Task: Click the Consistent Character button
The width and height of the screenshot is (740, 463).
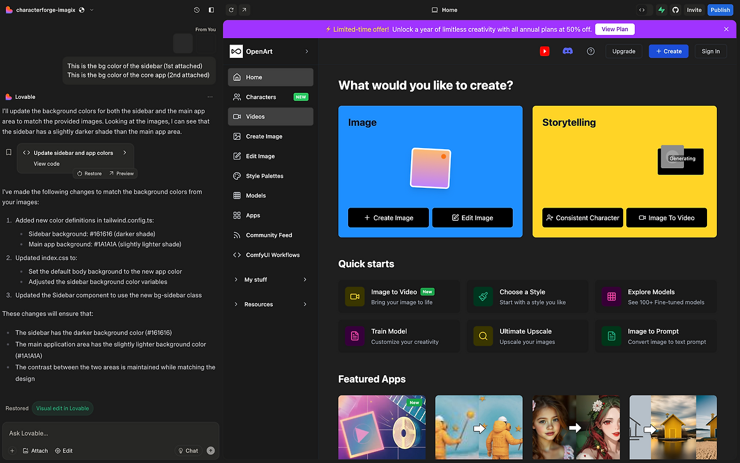Action: (583, 218)
